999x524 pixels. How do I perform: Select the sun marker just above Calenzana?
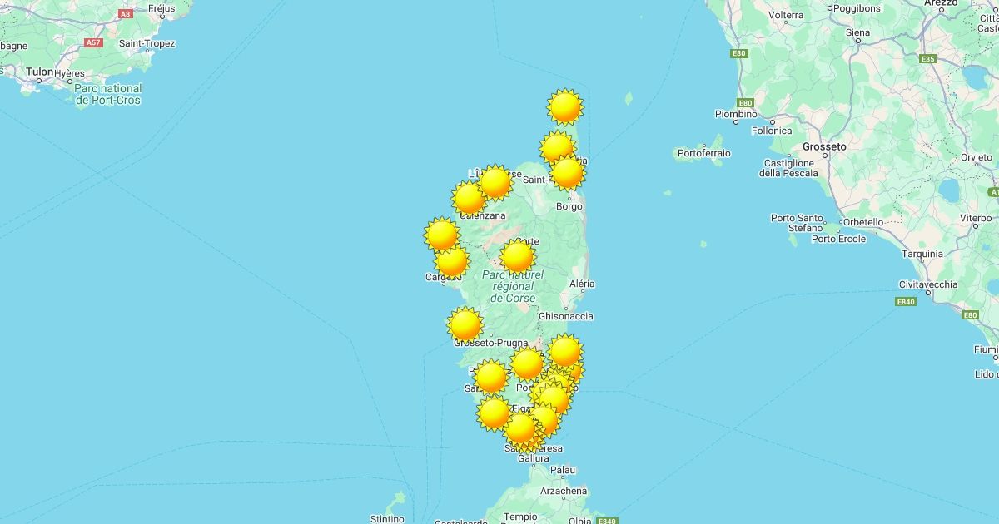(x=469, y=199)
